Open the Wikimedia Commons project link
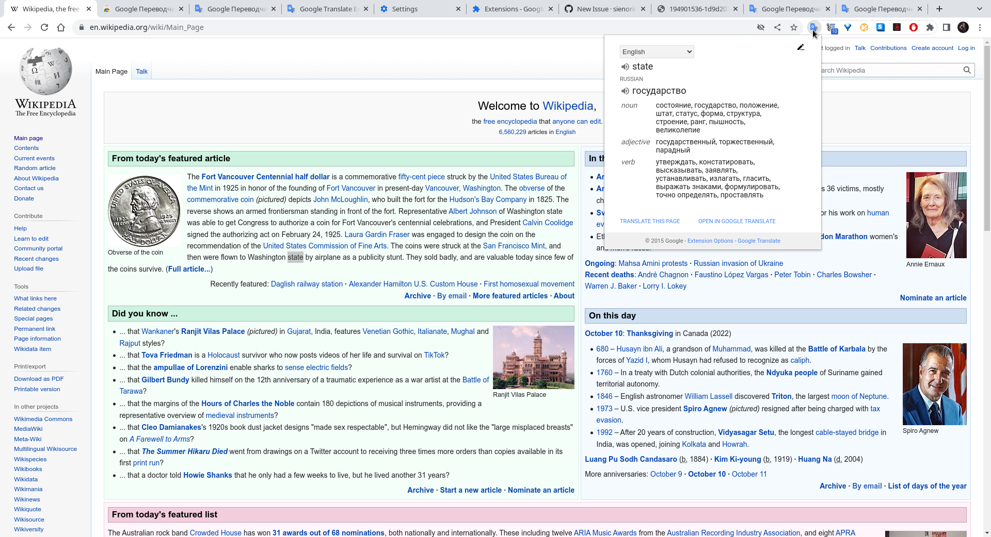991x537 pixels. click(43, 419)
